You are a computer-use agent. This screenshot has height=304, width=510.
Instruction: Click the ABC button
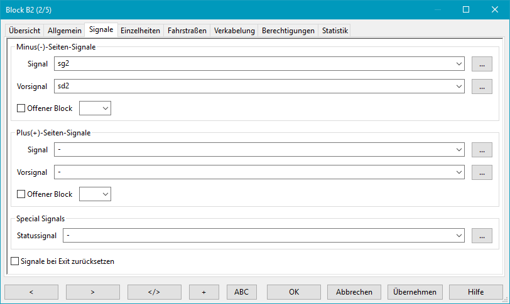point(241,292)
